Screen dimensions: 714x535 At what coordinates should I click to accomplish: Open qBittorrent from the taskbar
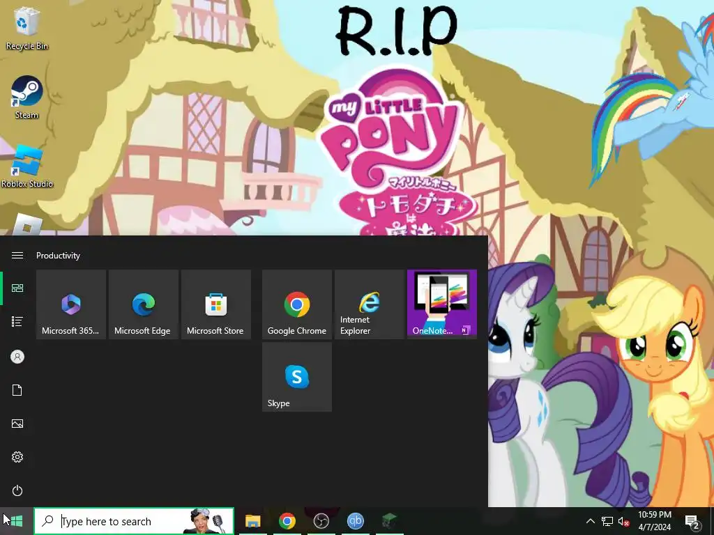(x=355, y=521)
